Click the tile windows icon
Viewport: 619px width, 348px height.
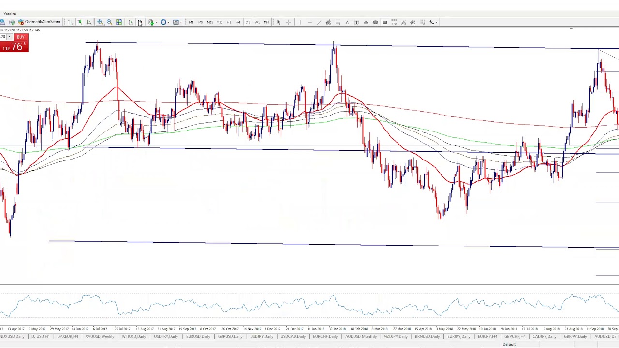coord(119,22)
